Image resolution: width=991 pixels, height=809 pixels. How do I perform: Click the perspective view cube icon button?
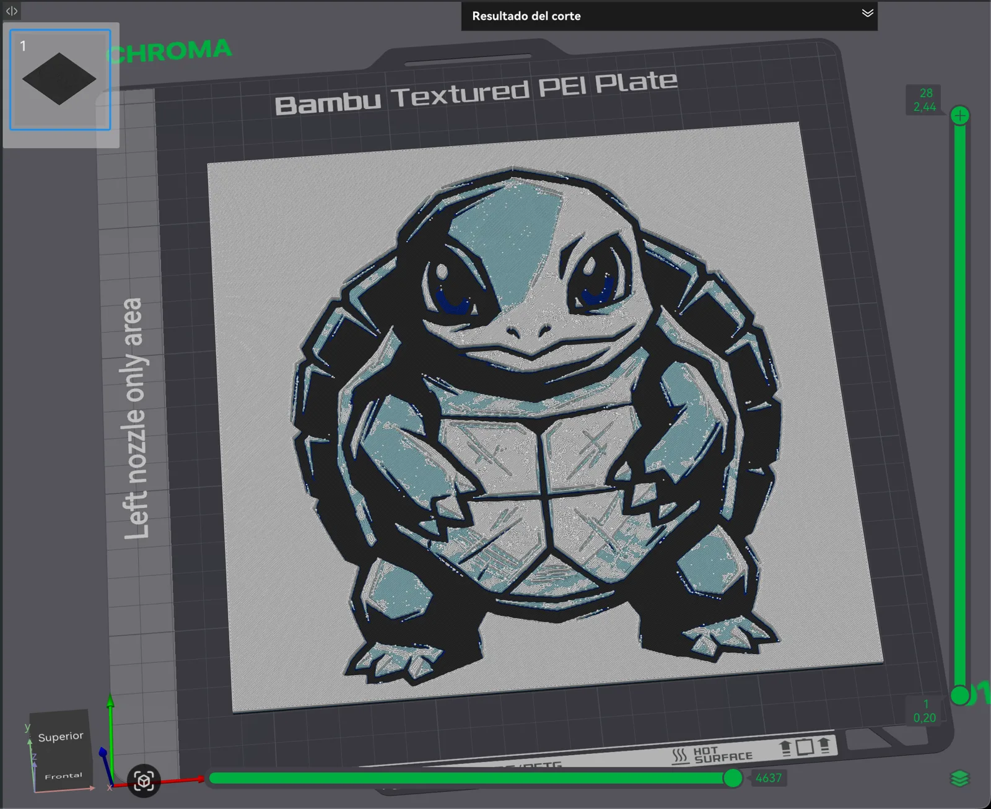pyautogui.click(x=144, y=781)
